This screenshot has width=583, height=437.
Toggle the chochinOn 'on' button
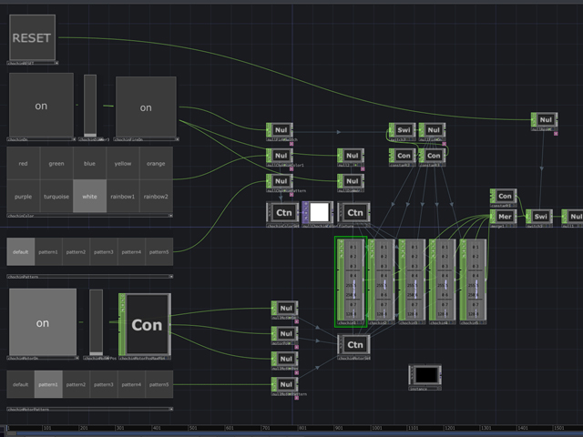[41, 106]
